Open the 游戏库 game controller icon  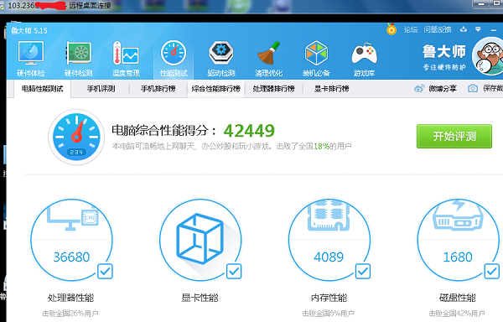click(364, 54)
